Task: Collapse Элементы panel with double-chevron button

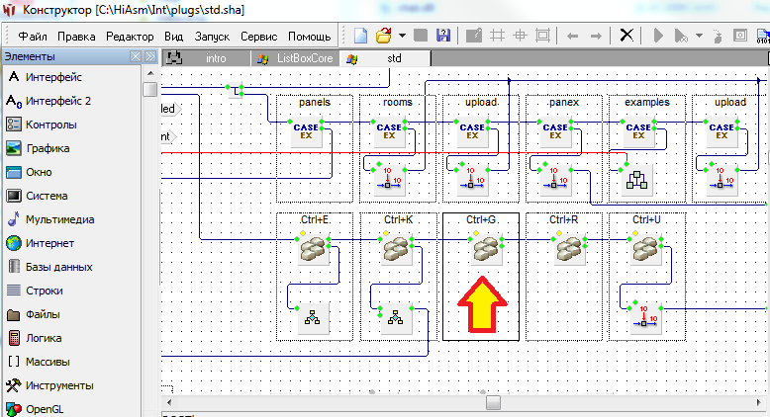Action: (x=150, y=58)
